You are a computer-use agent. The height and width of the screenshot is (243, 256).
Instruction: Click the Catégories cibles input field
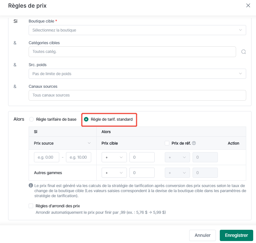132,52
